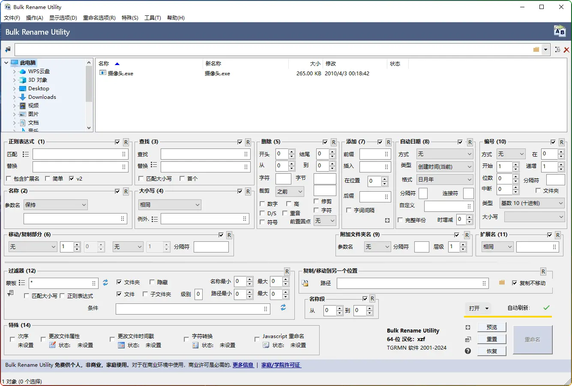Open the 工具(T) menu

pyautogui.click(x=153, y=18)
